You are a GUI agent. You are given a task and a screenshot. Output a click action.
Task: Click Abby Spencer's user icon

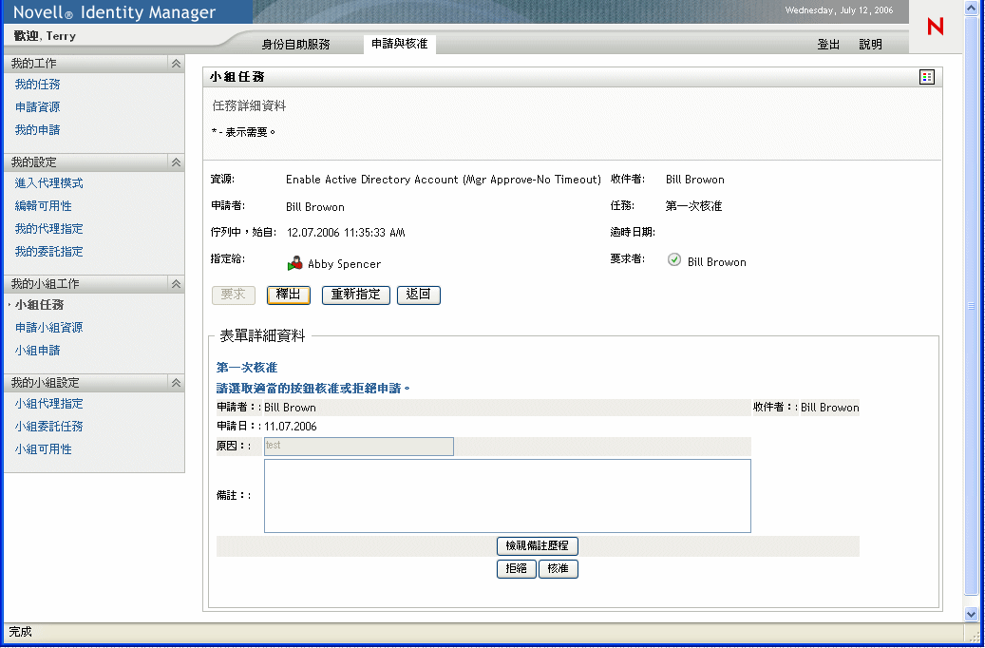(x=294, y=263)
